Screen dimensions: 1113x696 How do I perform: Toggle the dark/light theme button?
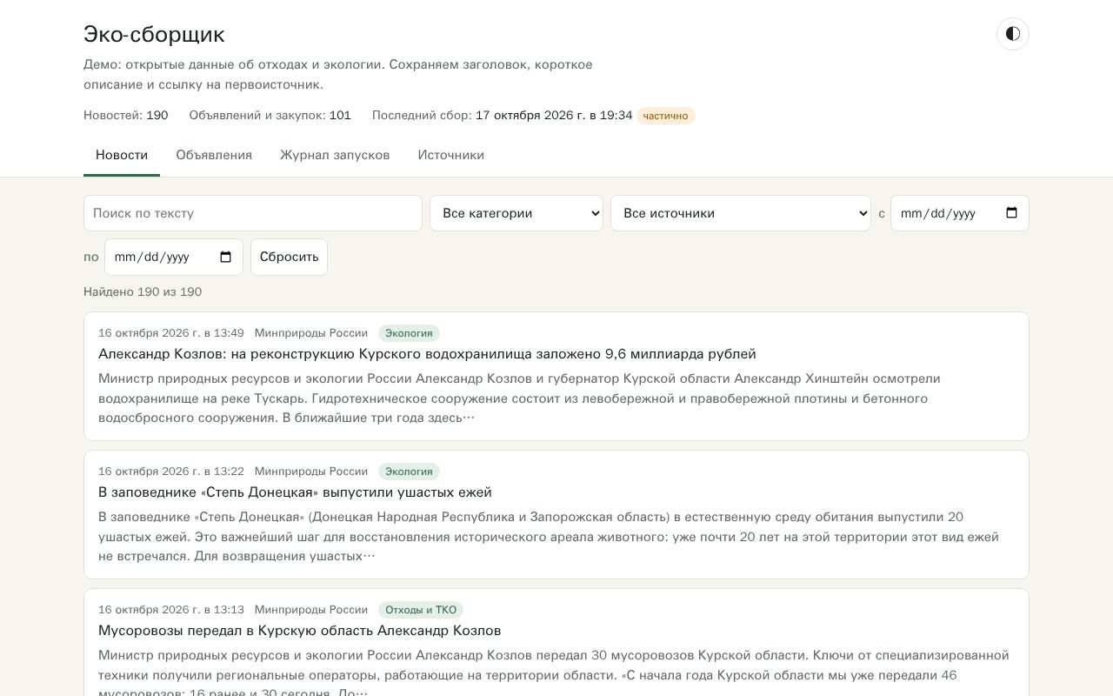tap(1013, 34)
